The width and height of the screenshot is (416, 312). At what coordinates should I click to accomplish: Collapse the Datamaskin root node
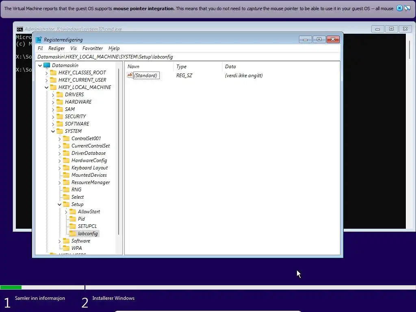click(x=40, y=65)
